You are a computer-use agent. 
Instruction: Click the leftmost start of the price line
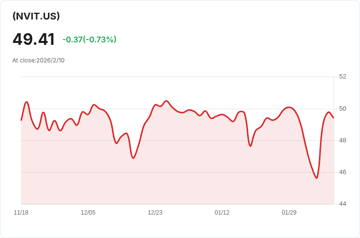[x=21, y=120]
